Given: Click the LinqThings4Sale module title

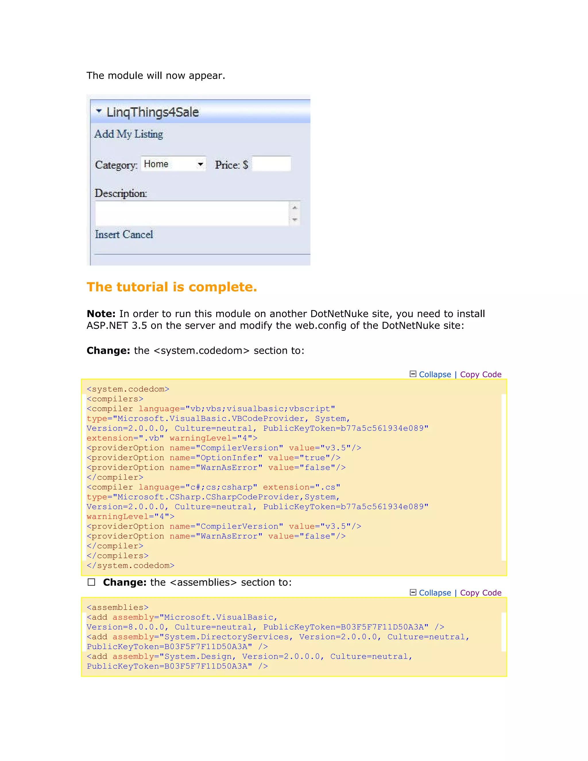Looking at the screenshot, I should 152,112.
